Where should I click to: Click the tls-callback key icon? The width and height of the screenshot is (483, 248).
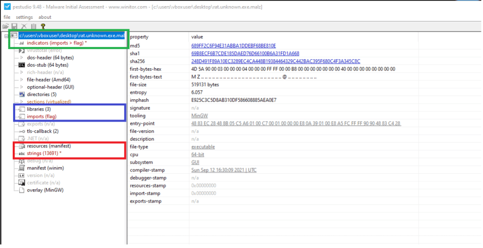coord(21,131)
